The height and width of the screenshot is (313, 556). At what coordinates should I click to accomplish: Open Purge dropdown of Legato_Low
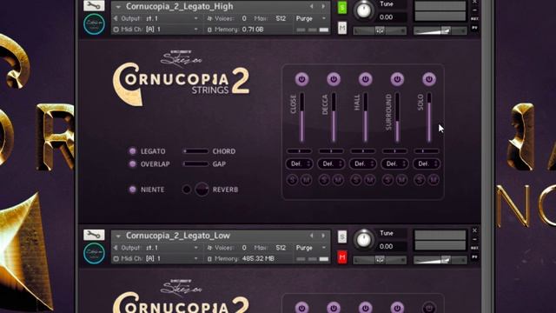tap(311, 248)
